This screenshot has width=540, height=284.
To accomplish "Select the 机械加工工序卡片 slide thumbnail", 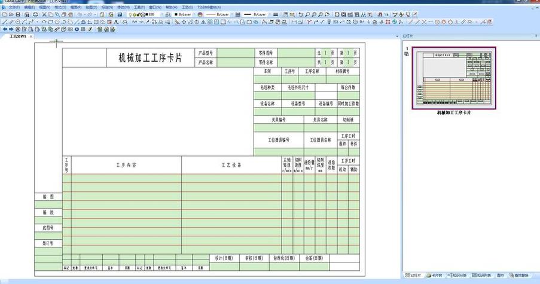I will point(454,78).
